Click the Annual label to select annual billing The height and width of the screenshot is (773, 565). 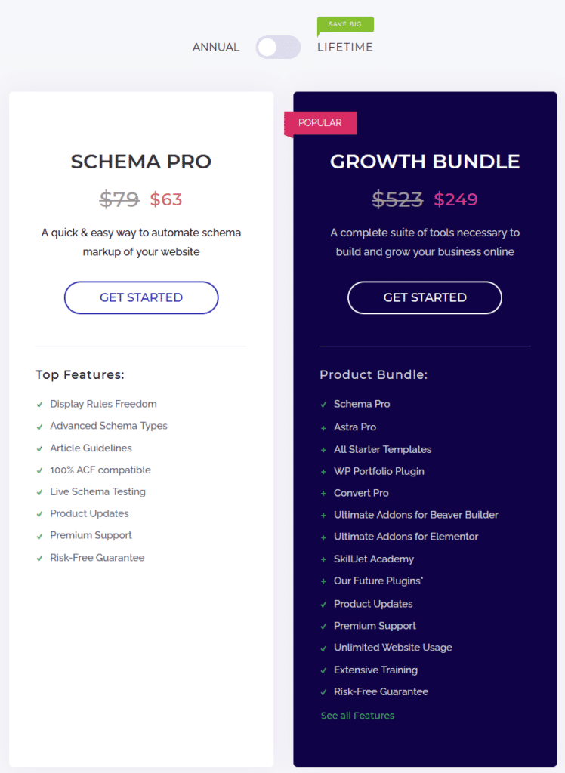pos(216,47)
